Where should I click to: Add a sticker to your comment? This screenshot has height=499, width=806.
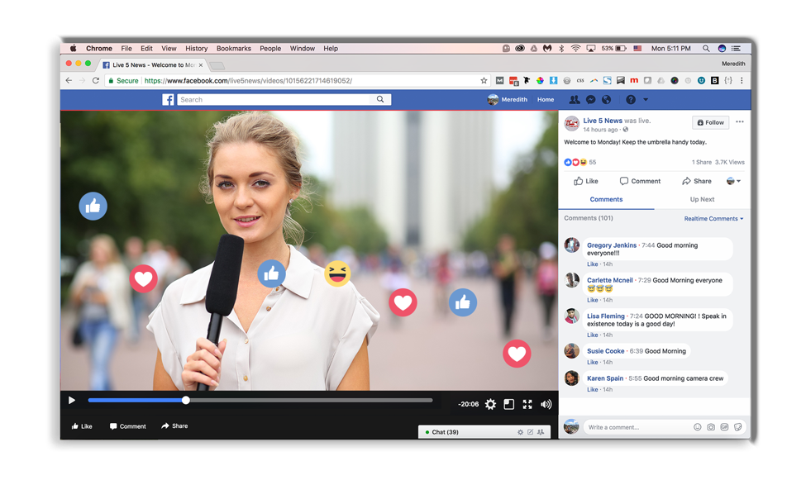point(738,426)
